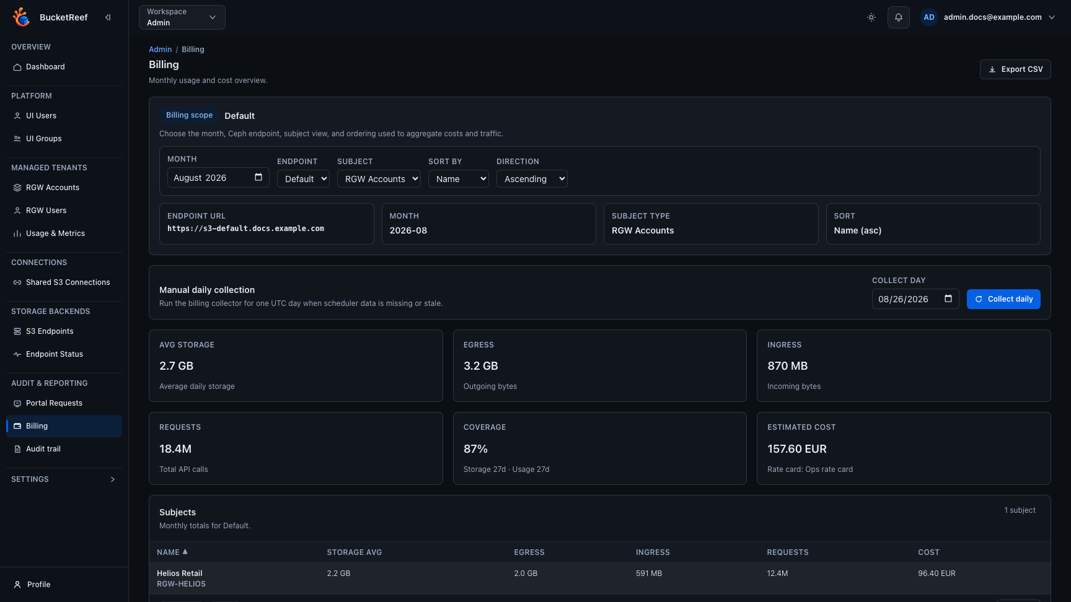
Task: Collapse the sidebar with the arrow icon
Action: click(108, 17)
